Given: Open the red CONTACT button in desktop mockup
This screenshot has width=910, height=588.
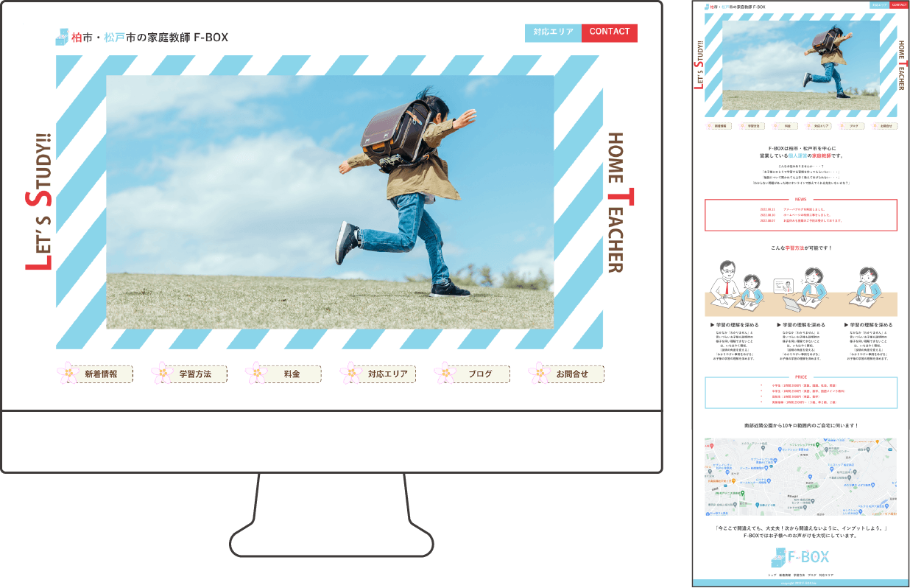Looking at the screenshot, I should click(x=610, y=33).
